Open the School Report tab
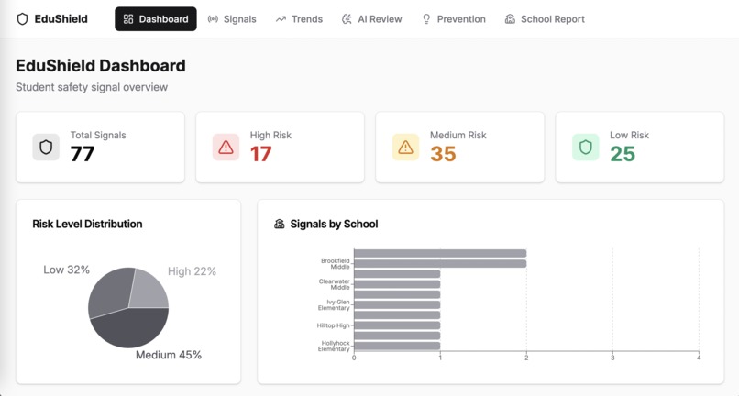This screenshot has width=739, height=396. click(545, 19)
